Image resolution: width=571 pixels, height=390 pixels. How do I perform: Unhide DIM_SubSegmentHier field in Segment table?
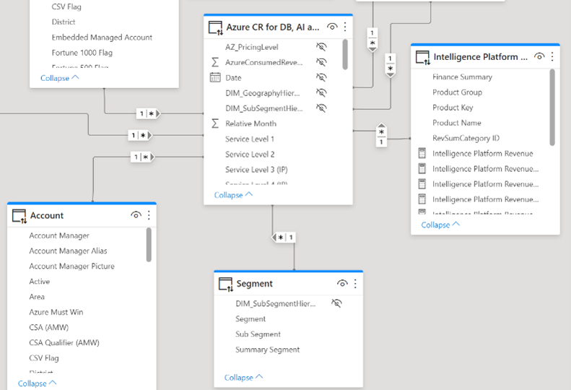[337, 303]
